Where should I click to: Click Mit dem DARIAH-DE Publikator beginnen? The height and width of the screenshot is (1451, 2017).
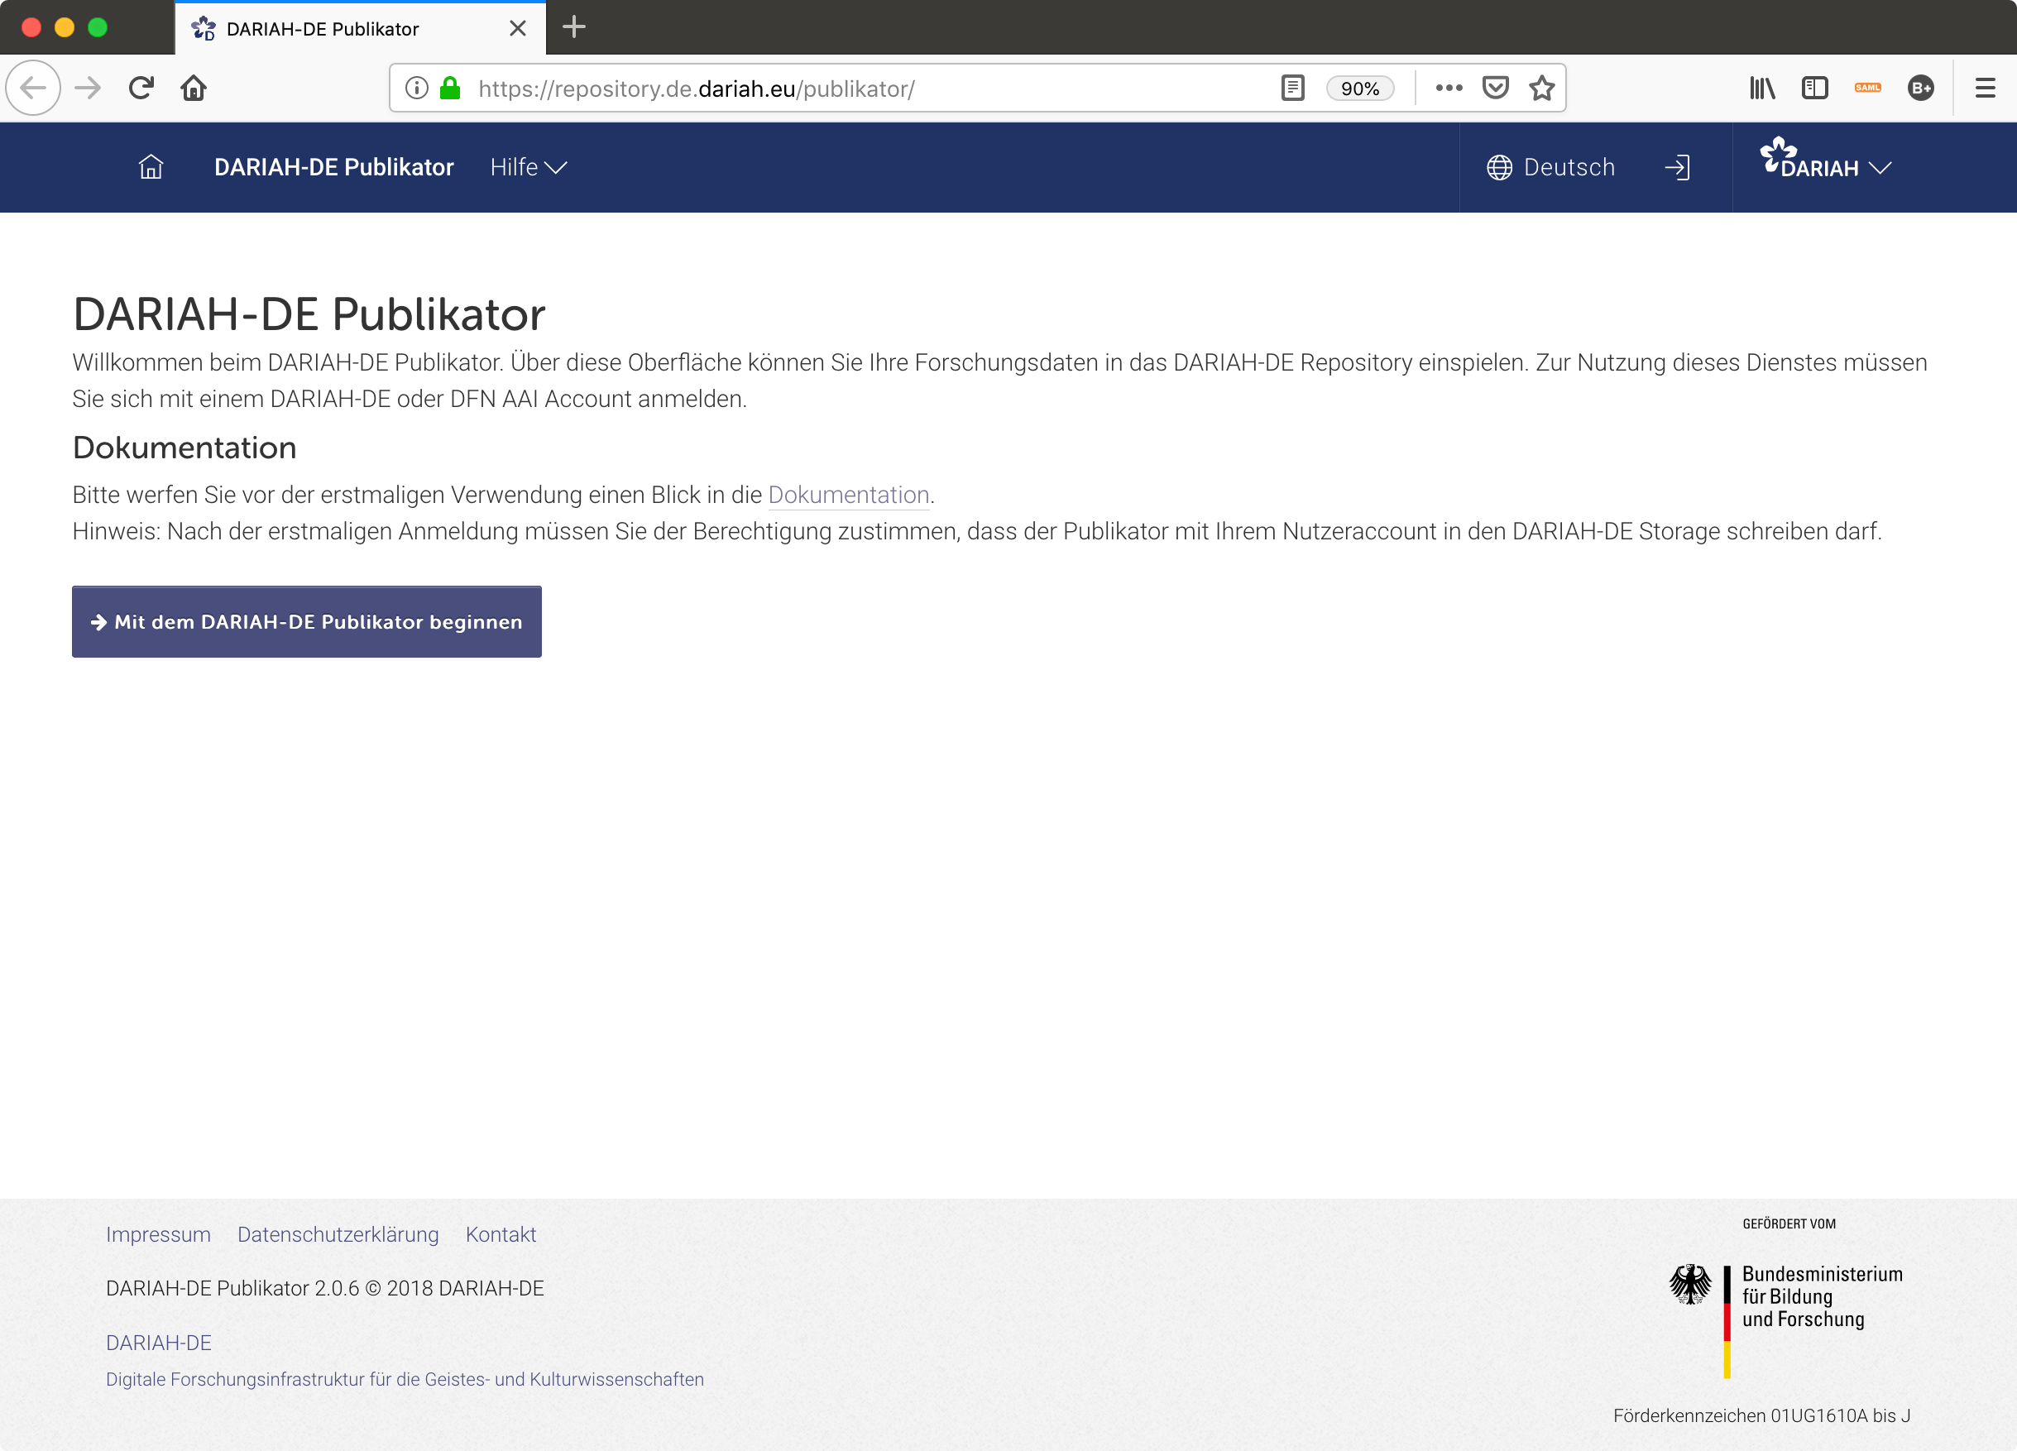306,621
